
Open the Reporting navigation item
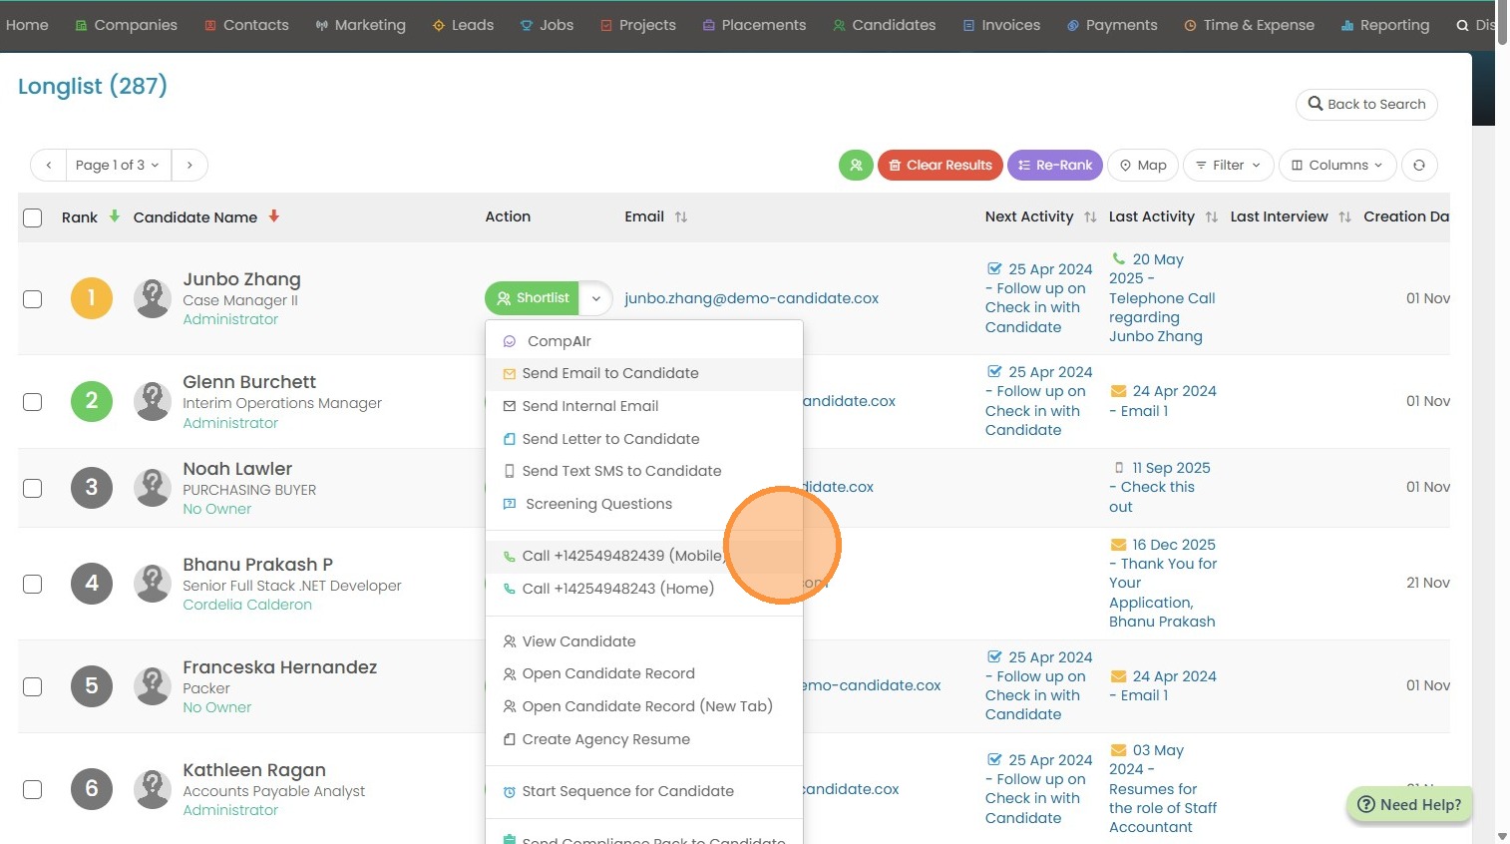(1385, 25)
